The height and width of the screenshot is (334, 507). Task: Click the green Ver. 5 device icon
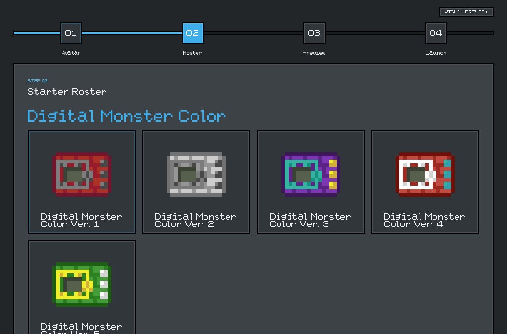coord(82,284)
